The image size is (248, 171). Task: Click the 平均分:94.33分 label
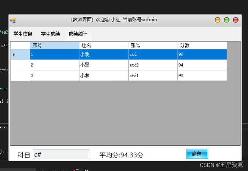(121, 155)
